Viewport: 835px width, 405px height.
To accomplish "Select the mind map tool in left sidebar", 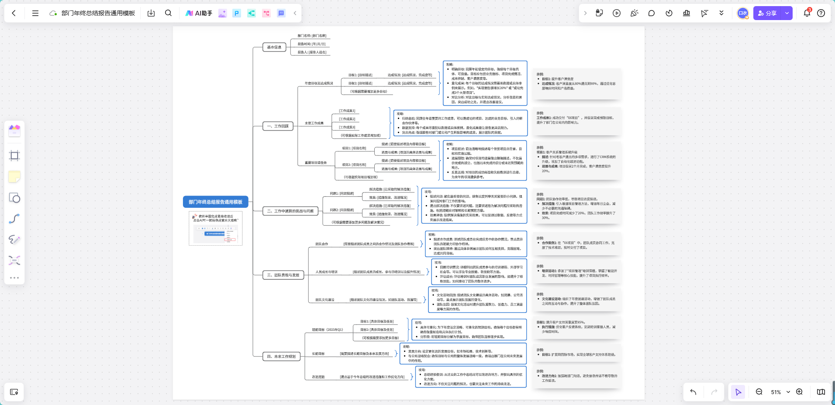I will [14, 261].
